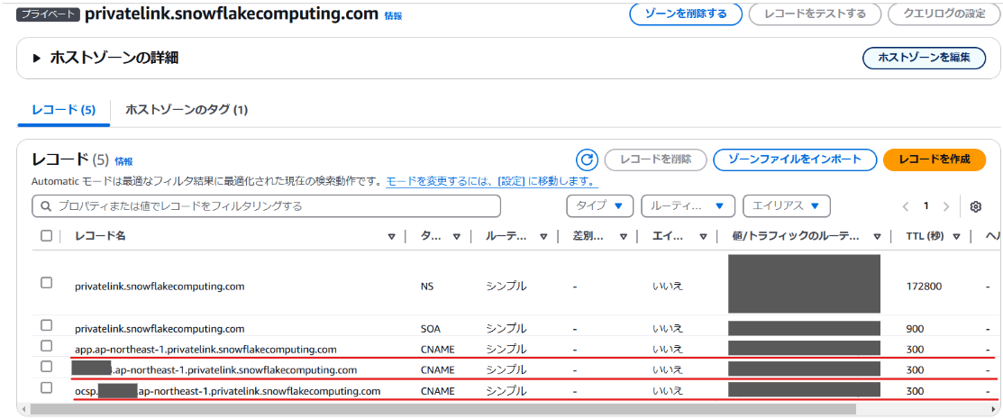
Task: Click the SOA type cell
Action: (x=431, y=329)
